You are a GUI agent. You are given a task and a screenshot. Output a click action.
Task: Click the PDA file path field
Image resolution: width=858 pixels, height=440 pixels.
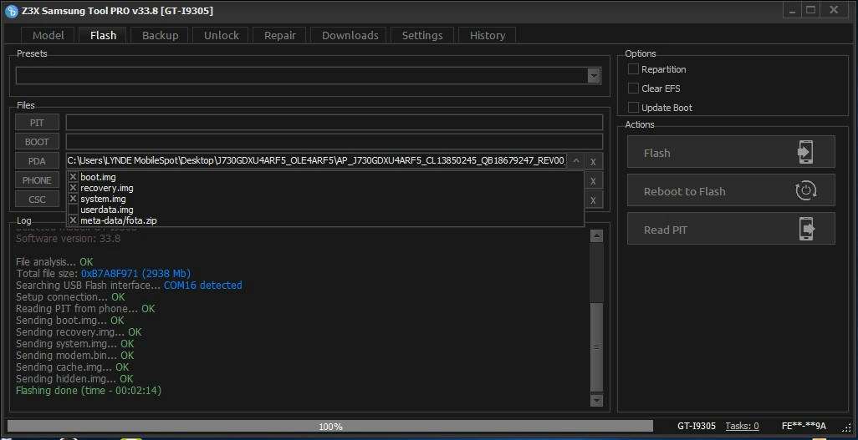coord(316,160)
